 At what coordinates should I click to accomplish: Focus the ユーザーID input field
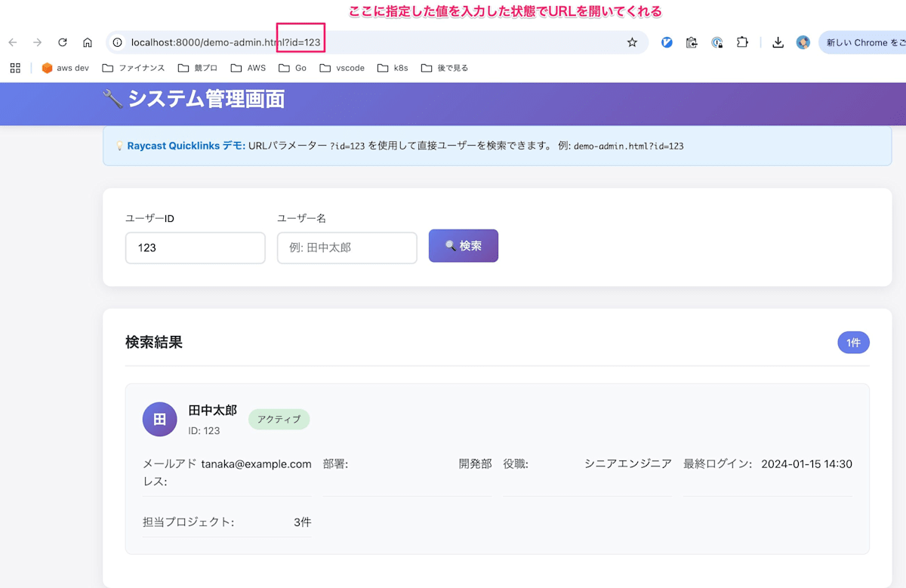point(196,248)
